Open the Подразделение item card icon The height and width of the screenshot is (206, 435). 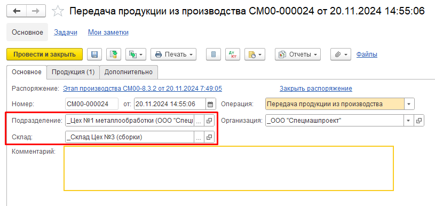pyautogui.click(x=209, y=121)
